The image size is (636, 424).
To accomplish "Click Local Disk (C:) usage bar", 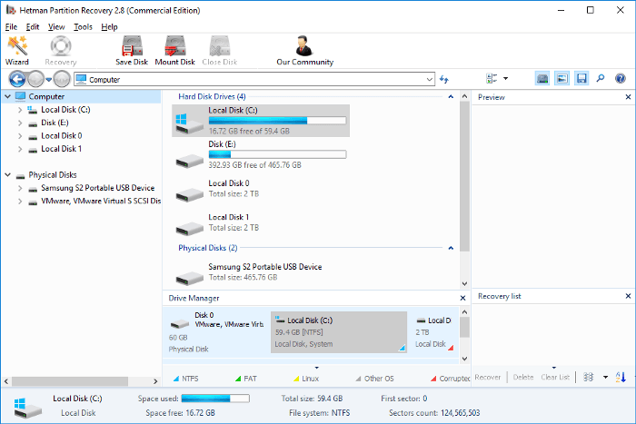I will pyautogui.click(x=277, y=121).
